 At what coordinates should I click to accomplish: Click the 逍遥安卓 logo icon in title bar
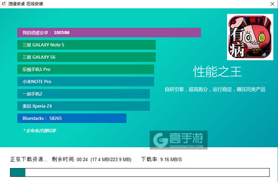pos(4,4)
